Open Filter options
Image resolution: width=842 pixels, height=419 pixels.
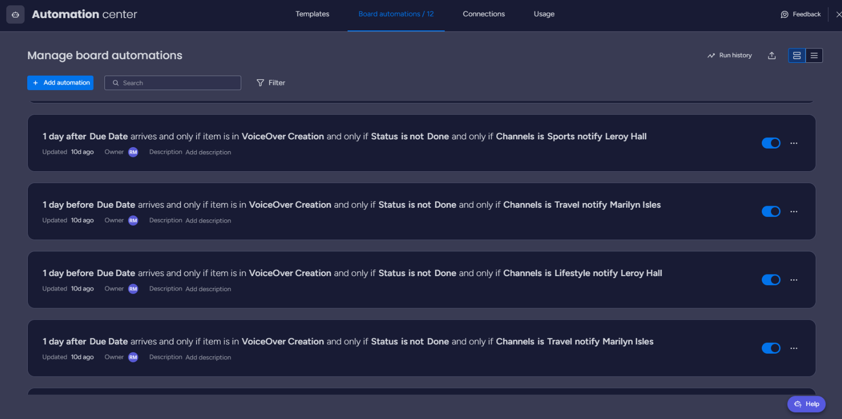(x=270, y=83)
